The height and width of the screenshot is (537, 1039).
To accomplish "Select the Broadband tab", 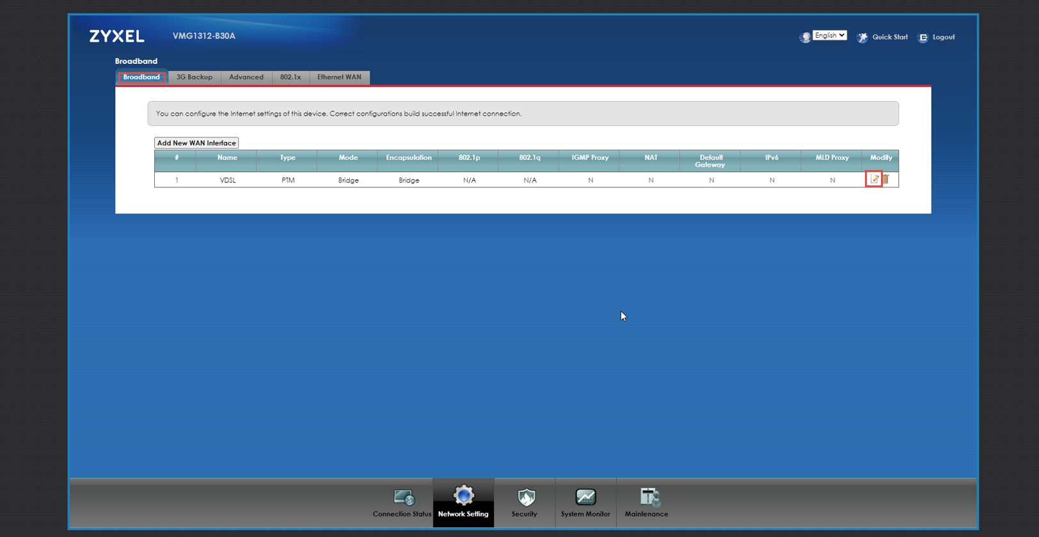I will (141, 77).
